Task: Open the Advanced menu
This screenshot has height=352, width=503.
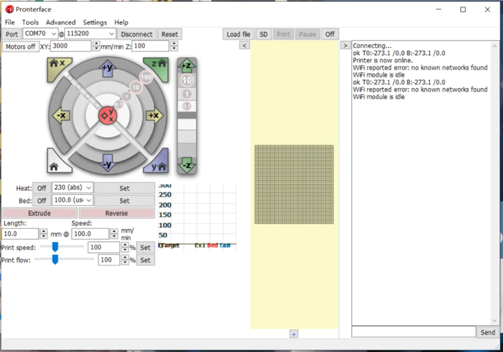Action: click(60, 22)
